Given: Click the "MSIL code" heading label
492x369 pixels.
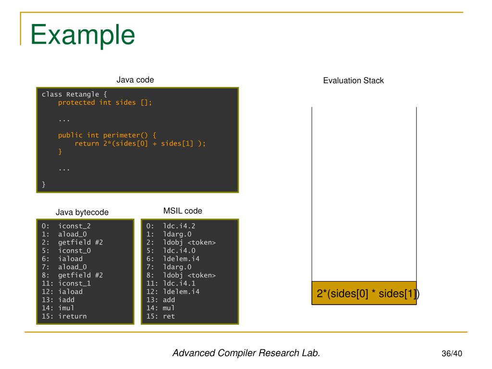Looking at the screenshot, I should pyautogui.click(x=183, y=211).
